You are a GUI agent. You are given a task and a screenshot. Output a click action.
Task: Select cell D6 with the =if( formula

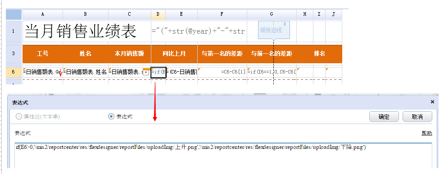(x=159, y=72)
